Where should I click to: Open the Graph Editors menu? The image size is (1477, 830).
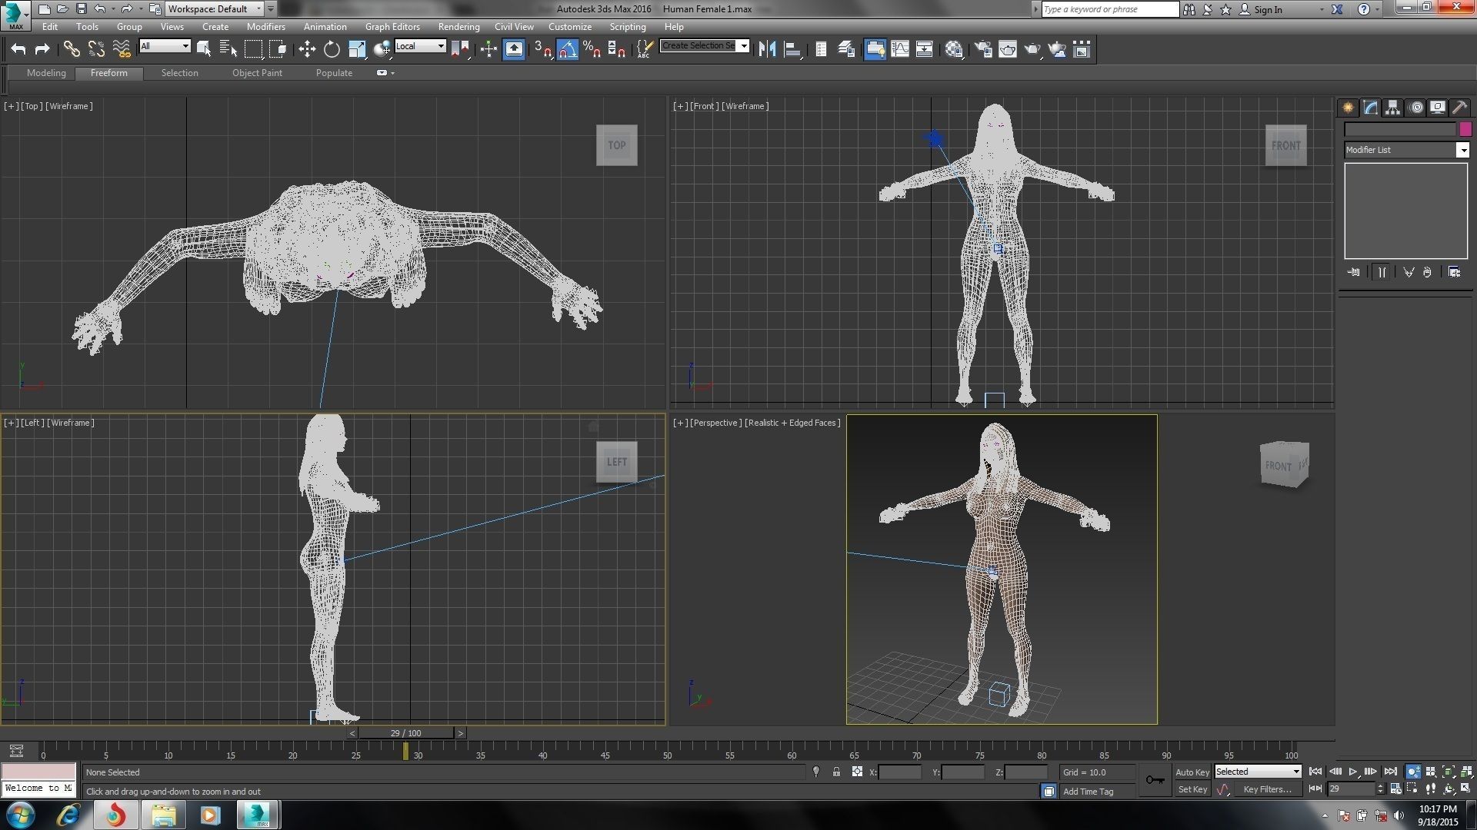tap(392, 26)
